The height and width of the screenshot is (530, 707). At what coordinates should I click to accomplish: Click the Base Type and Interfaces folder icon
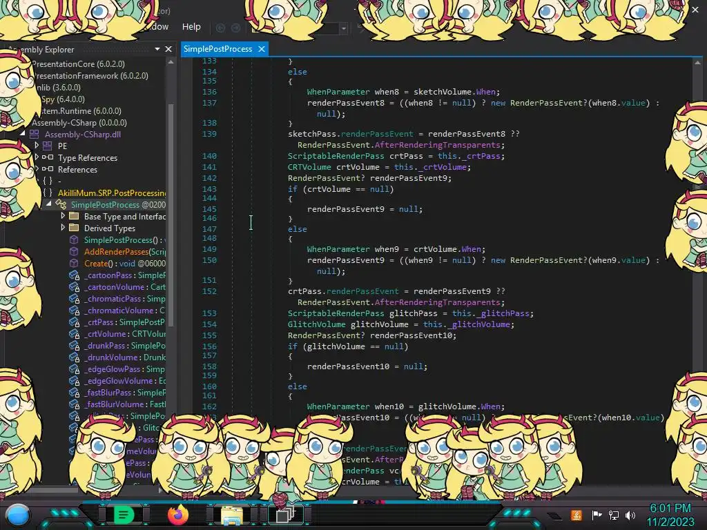click(73, 216)
